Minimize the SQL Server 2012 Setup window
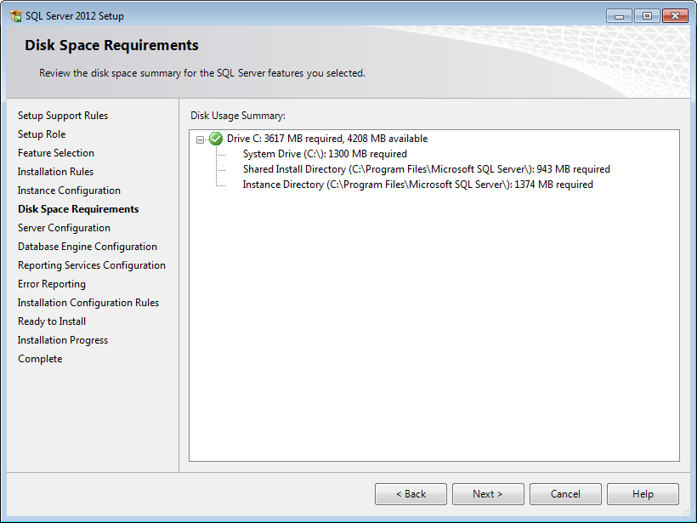This screenshot has height=523, width=697. (619, 16)
